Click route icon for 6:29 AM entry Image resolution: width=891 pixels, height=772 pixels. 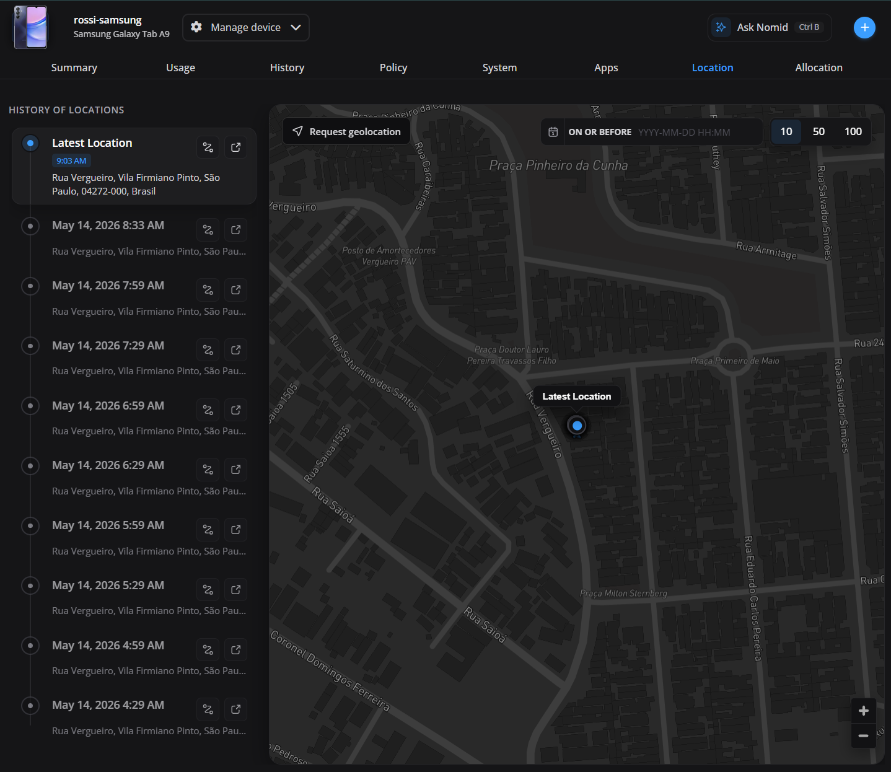tap(208, 470)
